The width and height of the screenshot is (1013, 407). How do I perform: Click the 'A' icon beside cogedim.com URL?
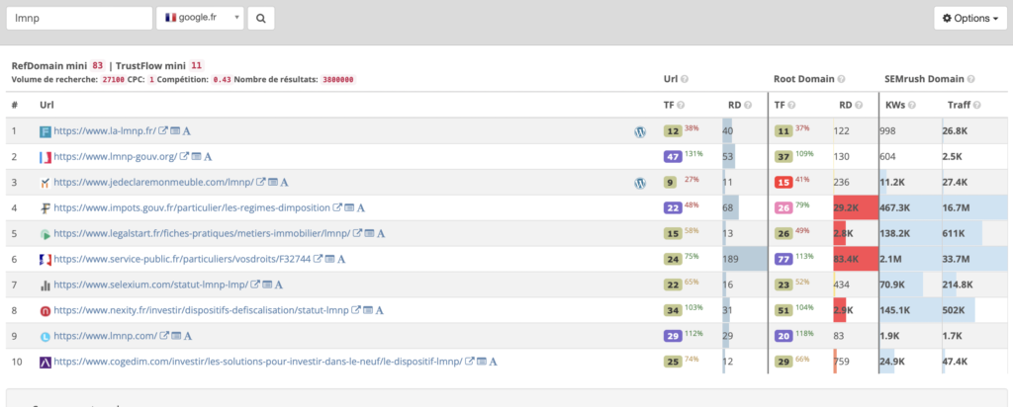pos(493,362)
